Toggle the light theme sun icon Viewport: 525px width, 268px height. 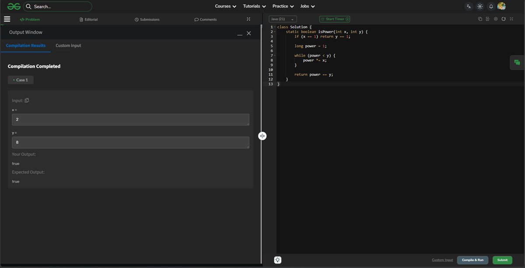click(480, 7)
